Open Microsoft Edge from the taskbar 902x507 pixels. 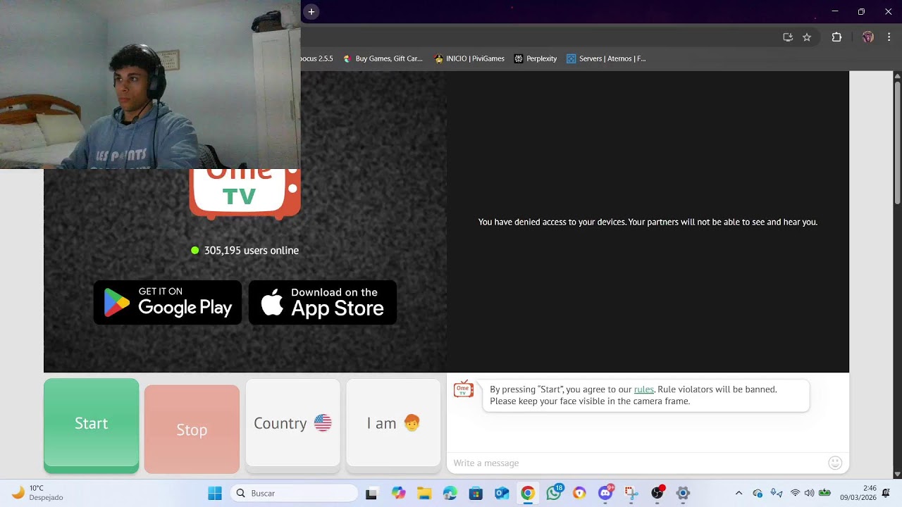pyautogui.click(x=450, y=493)
